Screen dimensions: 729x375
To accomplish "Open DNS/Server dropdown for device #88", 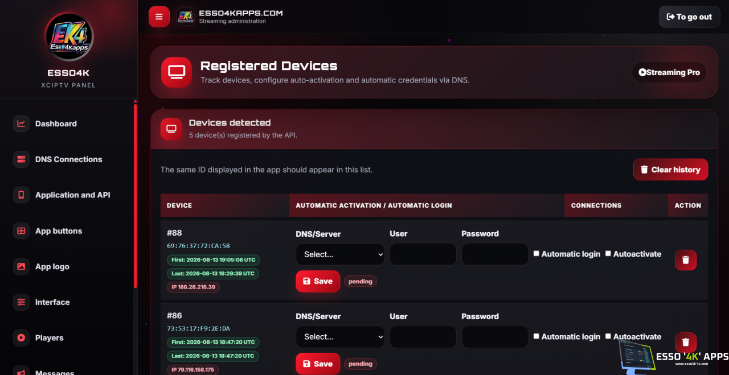I will pyautogui.click(x=340, y=254).
